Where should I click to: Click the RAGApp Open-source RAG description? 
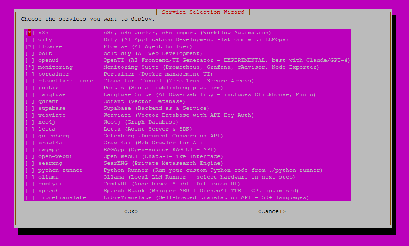coord(160,149)
